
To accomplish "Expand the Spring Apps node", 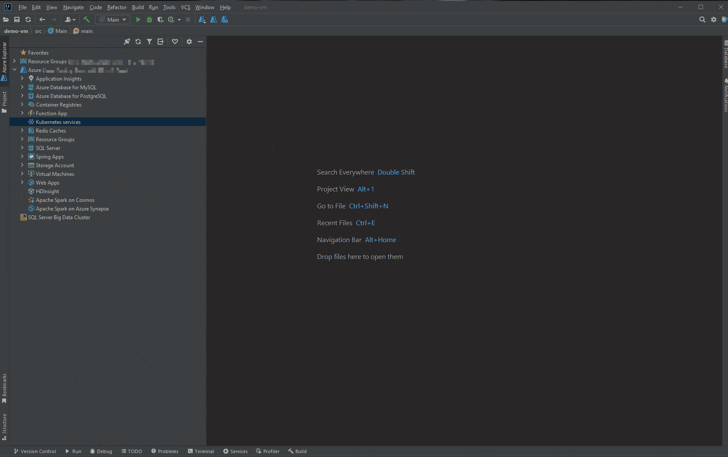I will click(x=23, y=156).
